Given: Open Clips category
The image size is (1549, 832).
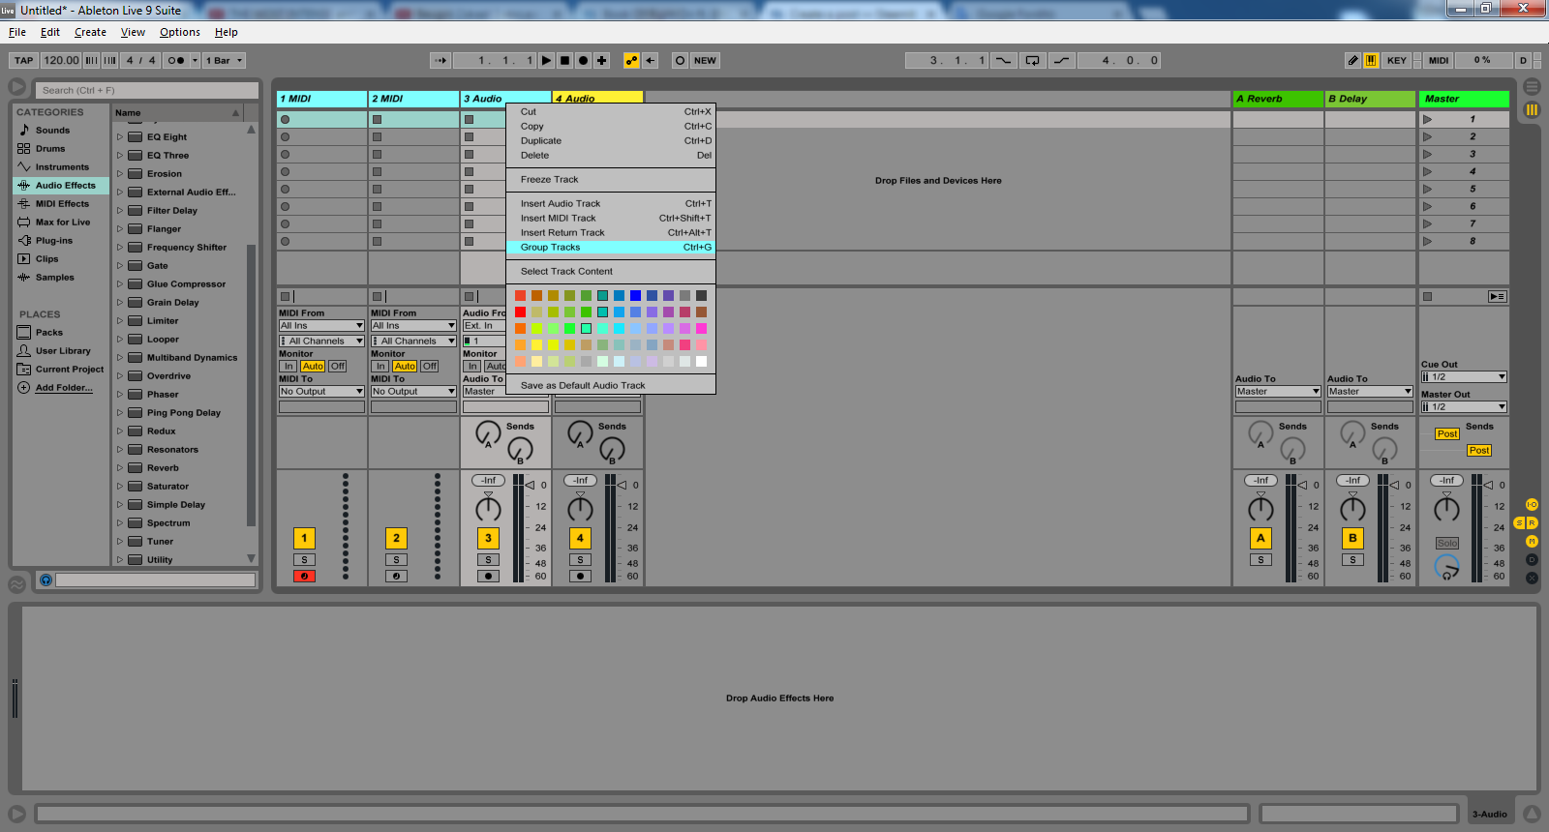Looking at the screenshot, I should 46,258.
